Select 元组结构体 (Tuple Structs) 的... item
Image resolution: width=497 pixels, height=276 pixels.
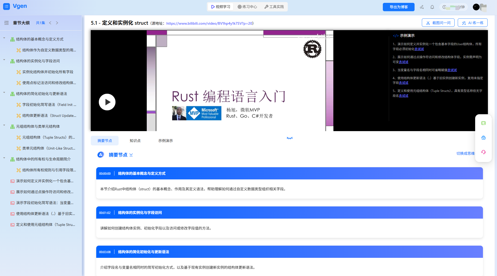pos(49,137)
